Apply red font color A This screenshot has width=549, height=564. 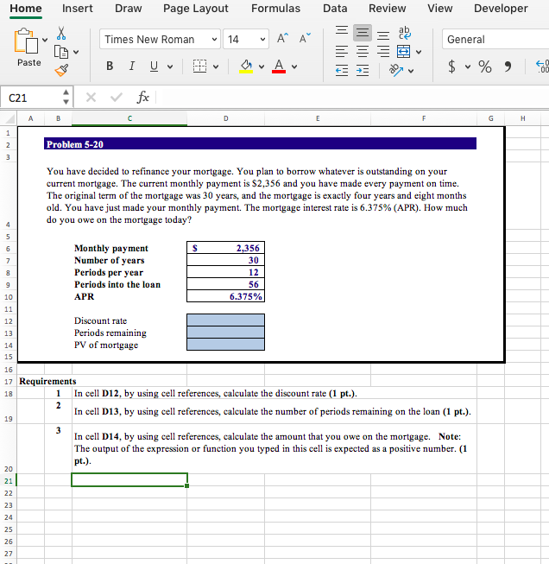(279, 67)
